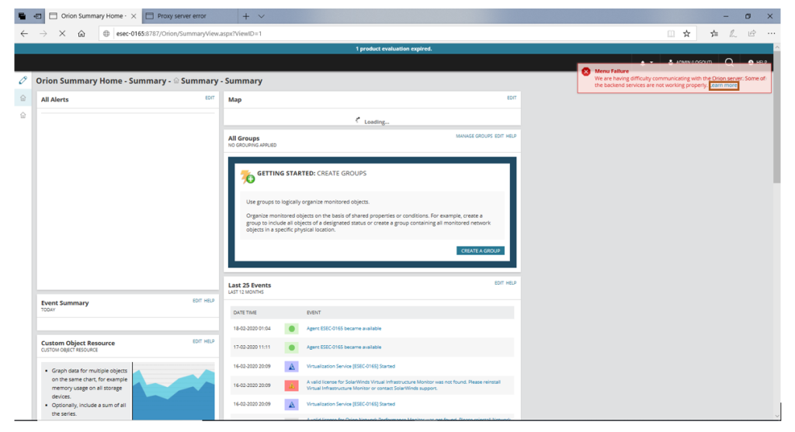This screenshot has height=432, width=795.
Task: Go back to the previous page
Action: tap(24, 33)
